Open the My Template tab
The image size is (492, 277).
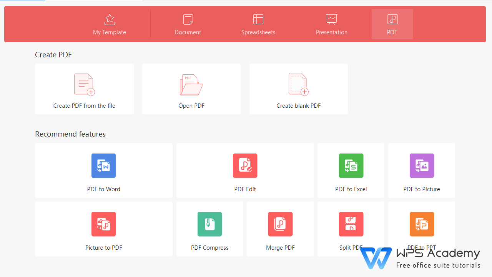(x=110, y=24)
